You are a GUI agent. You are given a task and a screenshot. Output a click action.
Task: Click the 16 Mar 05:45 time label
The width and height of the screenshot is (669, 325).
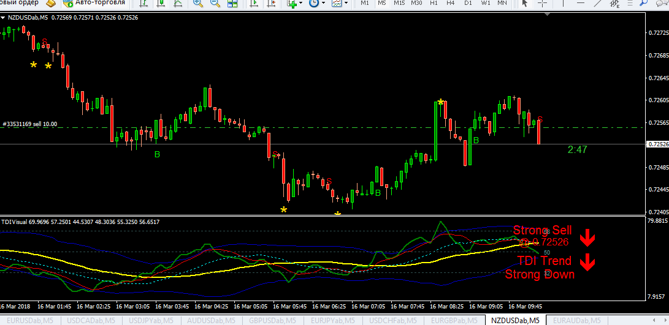pos(289,306)
